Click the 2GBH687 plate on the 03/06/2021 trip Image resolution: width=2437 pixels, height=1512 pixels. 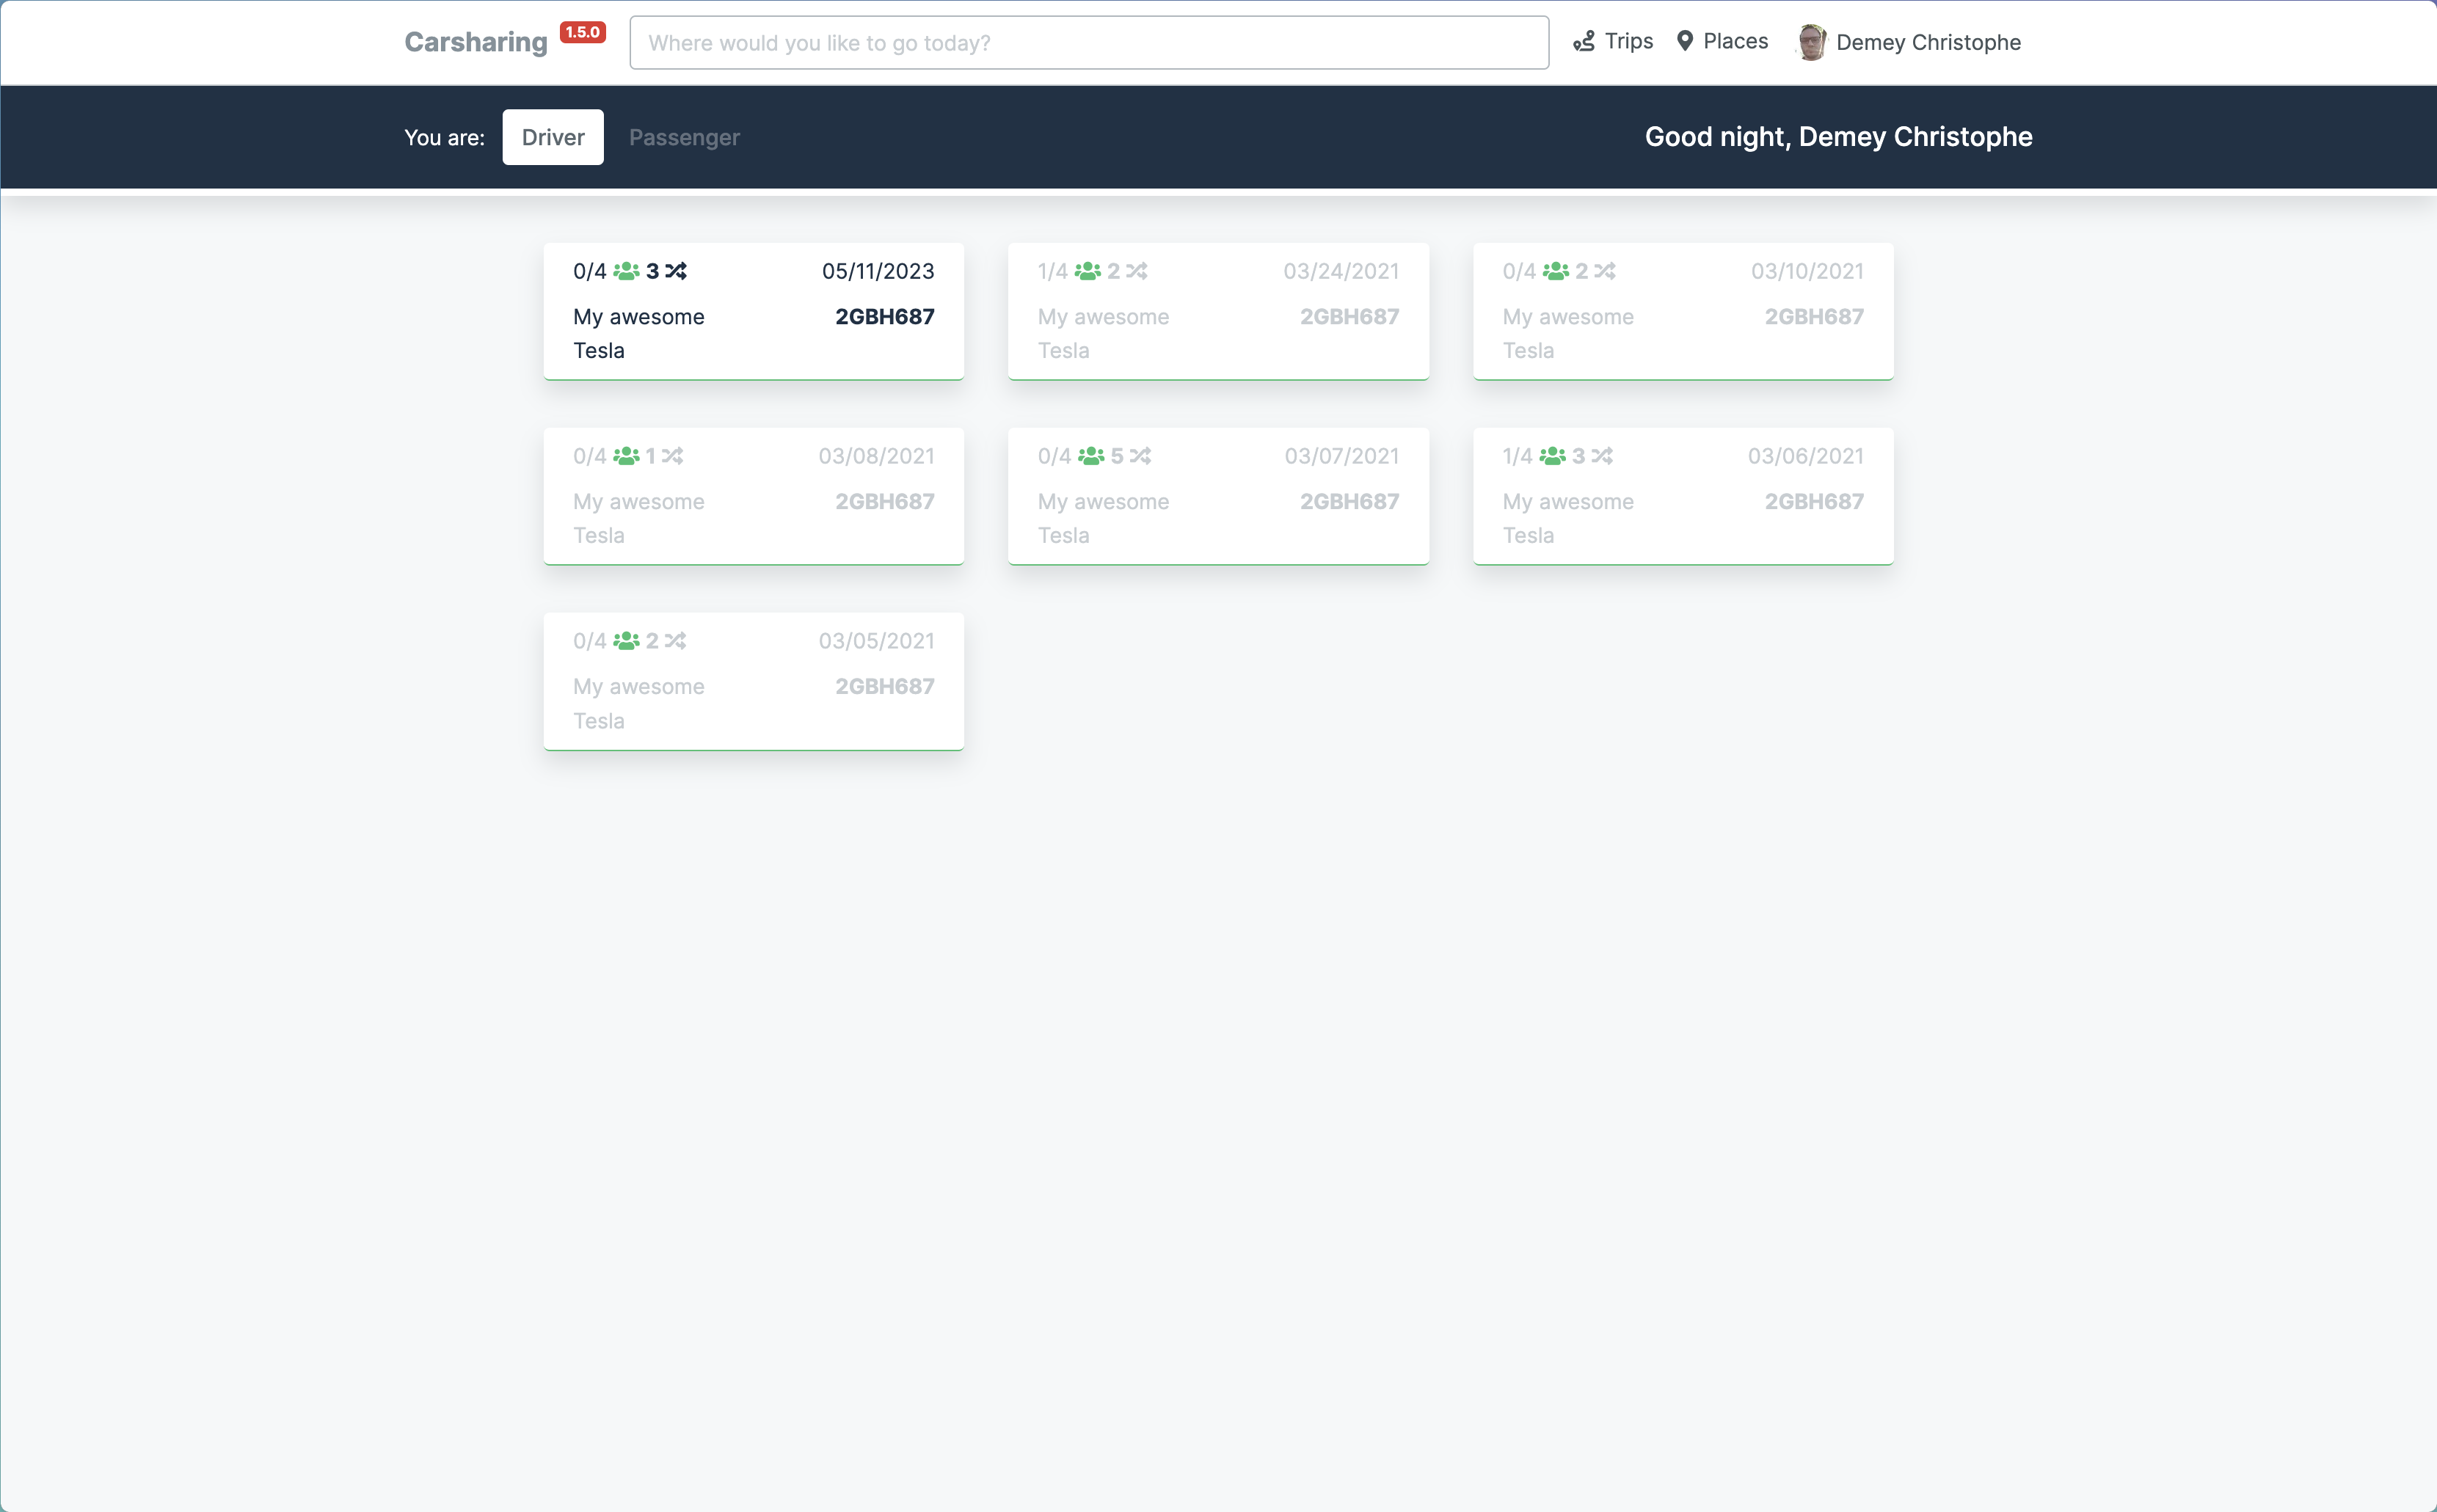[1814, 501]
